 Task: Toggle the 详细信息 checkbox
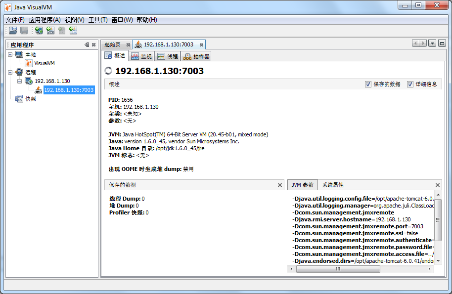coord(410,84)
